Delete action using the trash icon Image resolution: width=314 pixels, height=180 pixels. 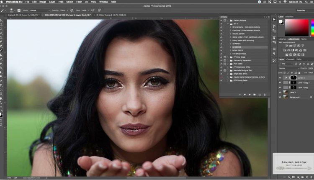point(265,95)
